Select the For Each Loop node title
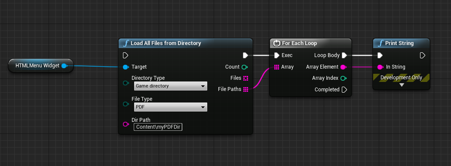 pos(299,43)
